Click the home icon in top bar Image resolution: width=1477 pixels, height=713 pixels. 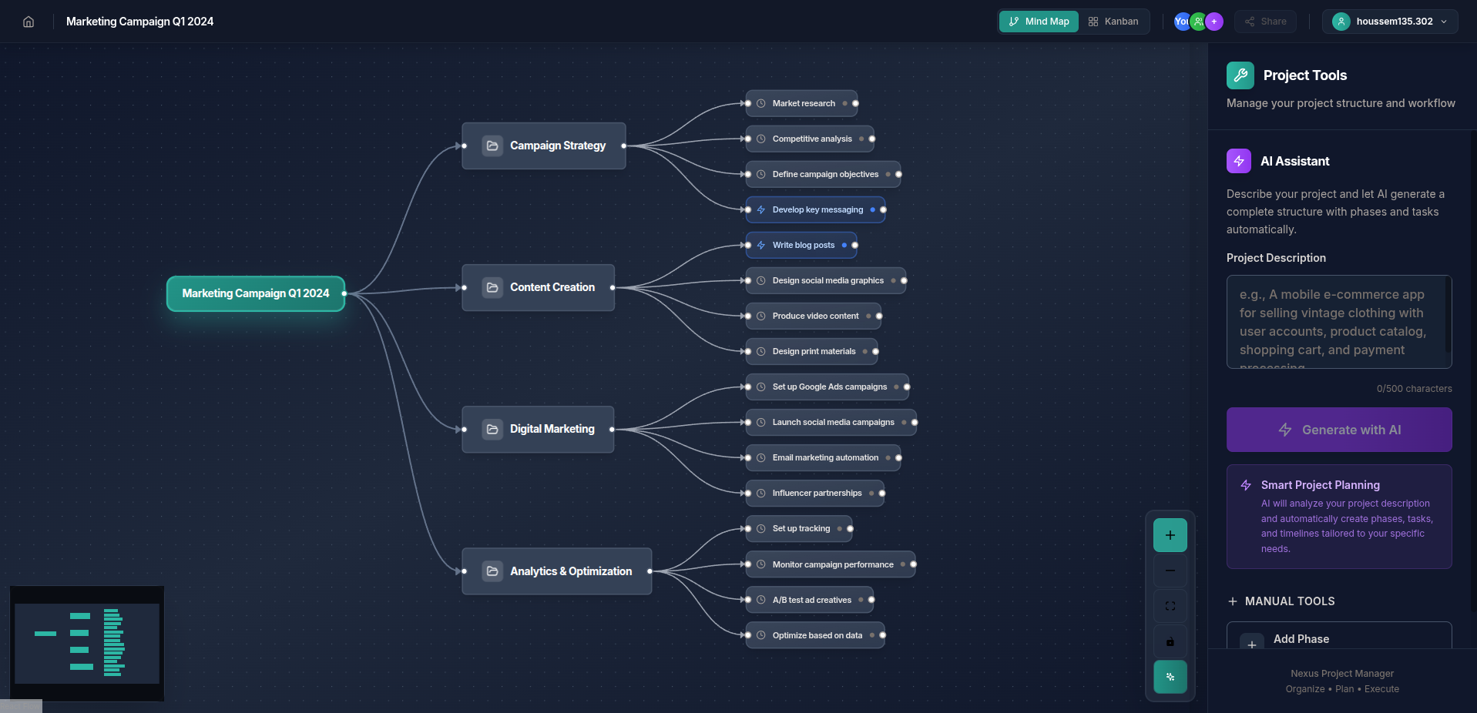(29, 22)
